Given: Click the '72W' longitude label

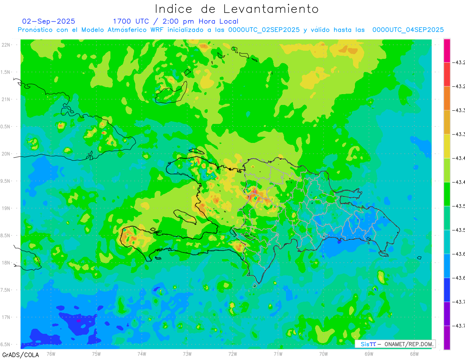Looking at the screenshot, I should point(232,354).
